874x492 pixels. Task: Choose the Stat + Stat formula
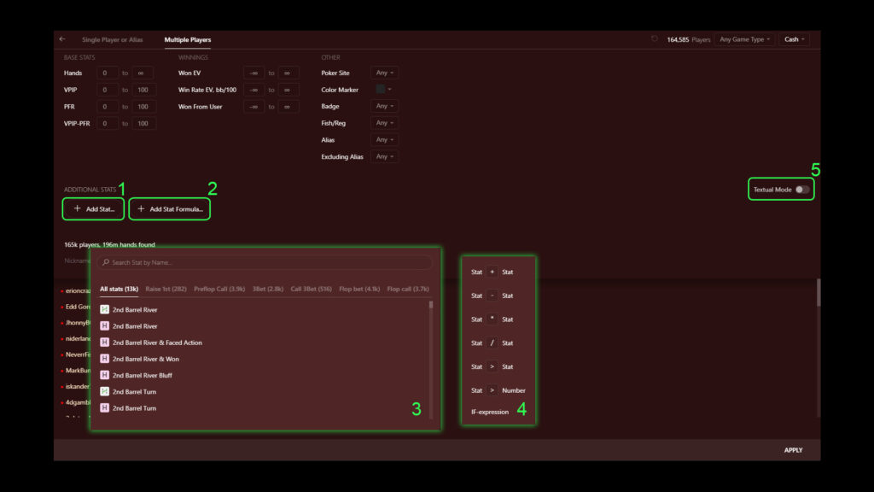492,272
